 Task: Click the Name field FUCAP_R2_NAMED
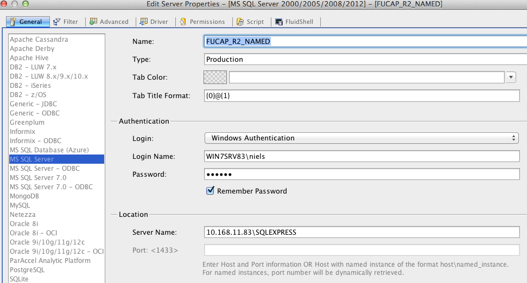[365, 41]
